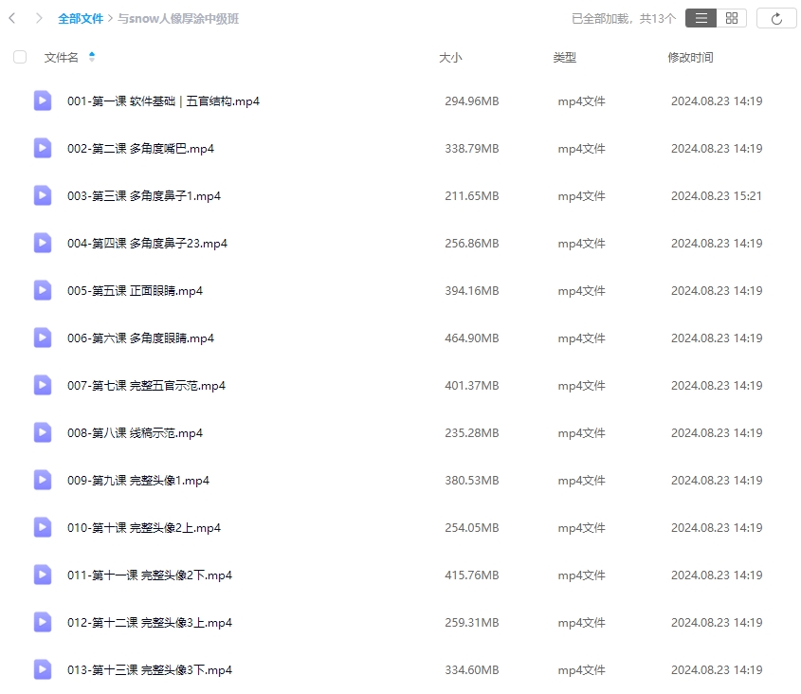Refresh the file list
This screenshot has height=694, width=801.
776,18
